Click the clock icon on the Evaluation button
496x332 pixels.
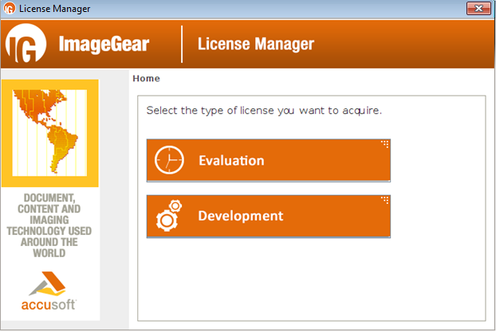(x=169, y=161)
